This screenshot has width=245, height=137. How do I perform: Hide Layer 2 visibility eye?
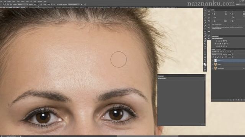(212, 61)
